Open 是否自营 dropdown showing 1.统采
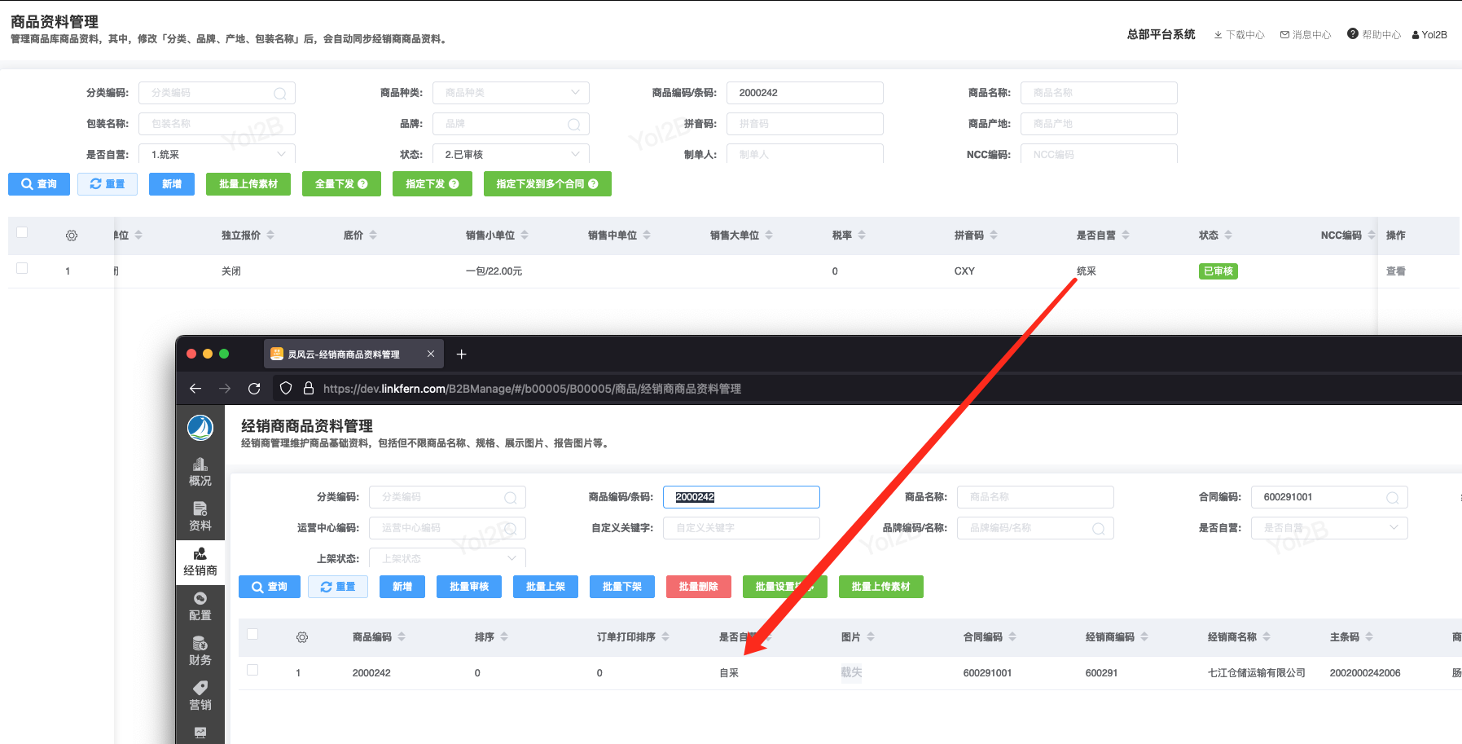 click(217, 154)
